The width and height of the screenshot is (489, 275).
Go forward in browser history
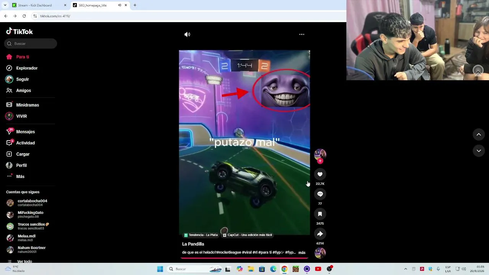[15, 16]
